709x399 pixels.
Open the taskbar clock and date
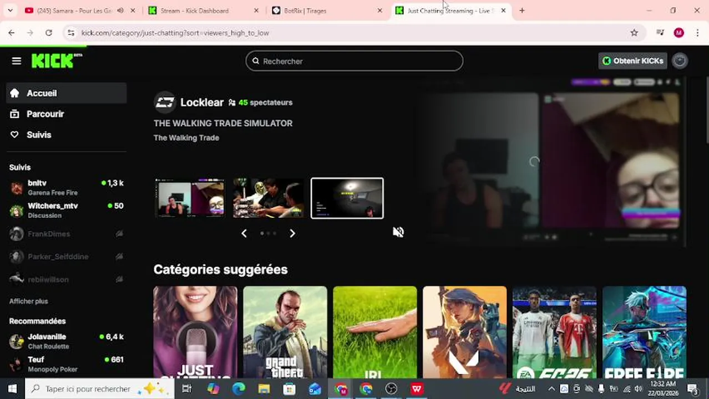coord(663,388)
